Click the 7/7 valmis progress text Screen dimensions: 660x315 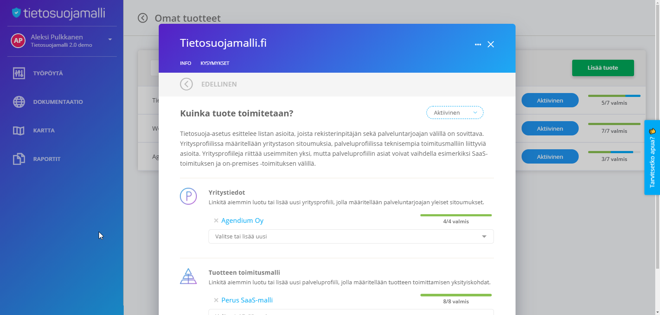(x=614, y=131)
